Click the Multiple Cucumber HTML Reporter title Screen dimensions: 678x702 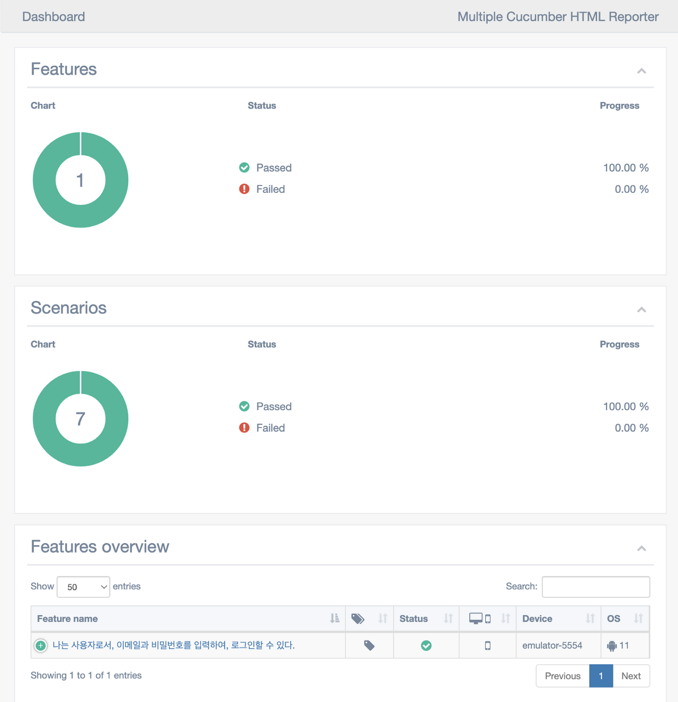[x=558, y=16]
